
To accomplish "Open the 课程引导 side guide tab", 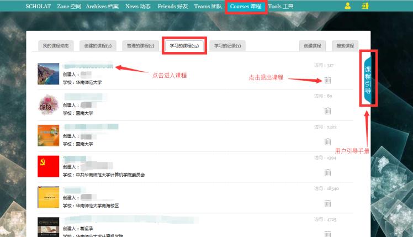I will (x=368, y=79).
